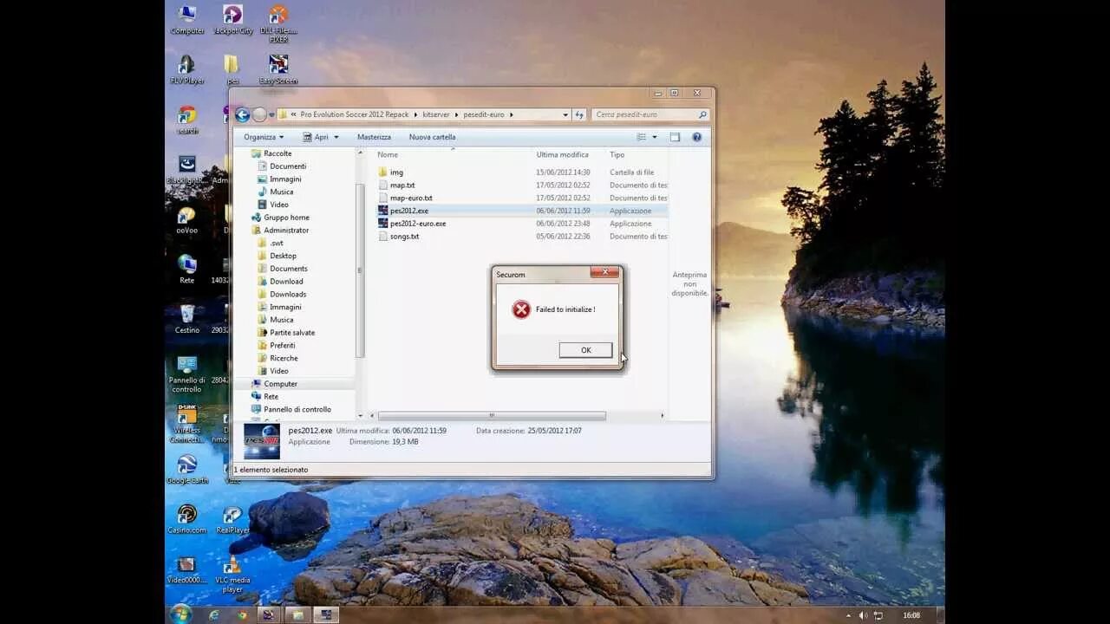Open the address bar history dropdown

(565, 114)
